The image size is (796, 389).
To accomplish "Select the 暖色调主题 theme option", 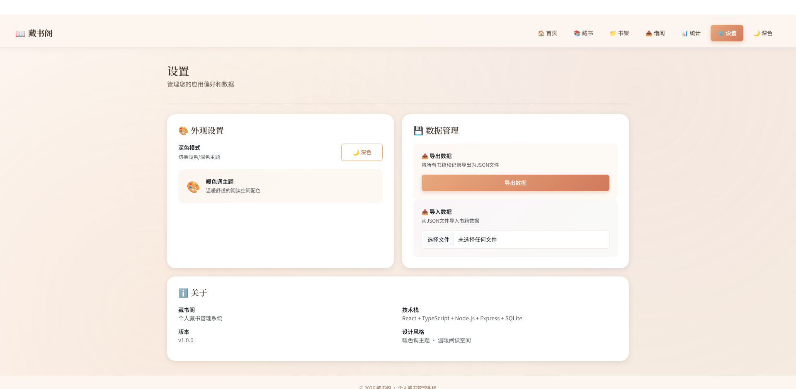I will (280, 186).
